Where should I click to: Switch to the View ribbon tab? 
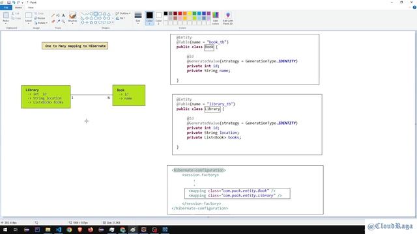tap(31, 7)
